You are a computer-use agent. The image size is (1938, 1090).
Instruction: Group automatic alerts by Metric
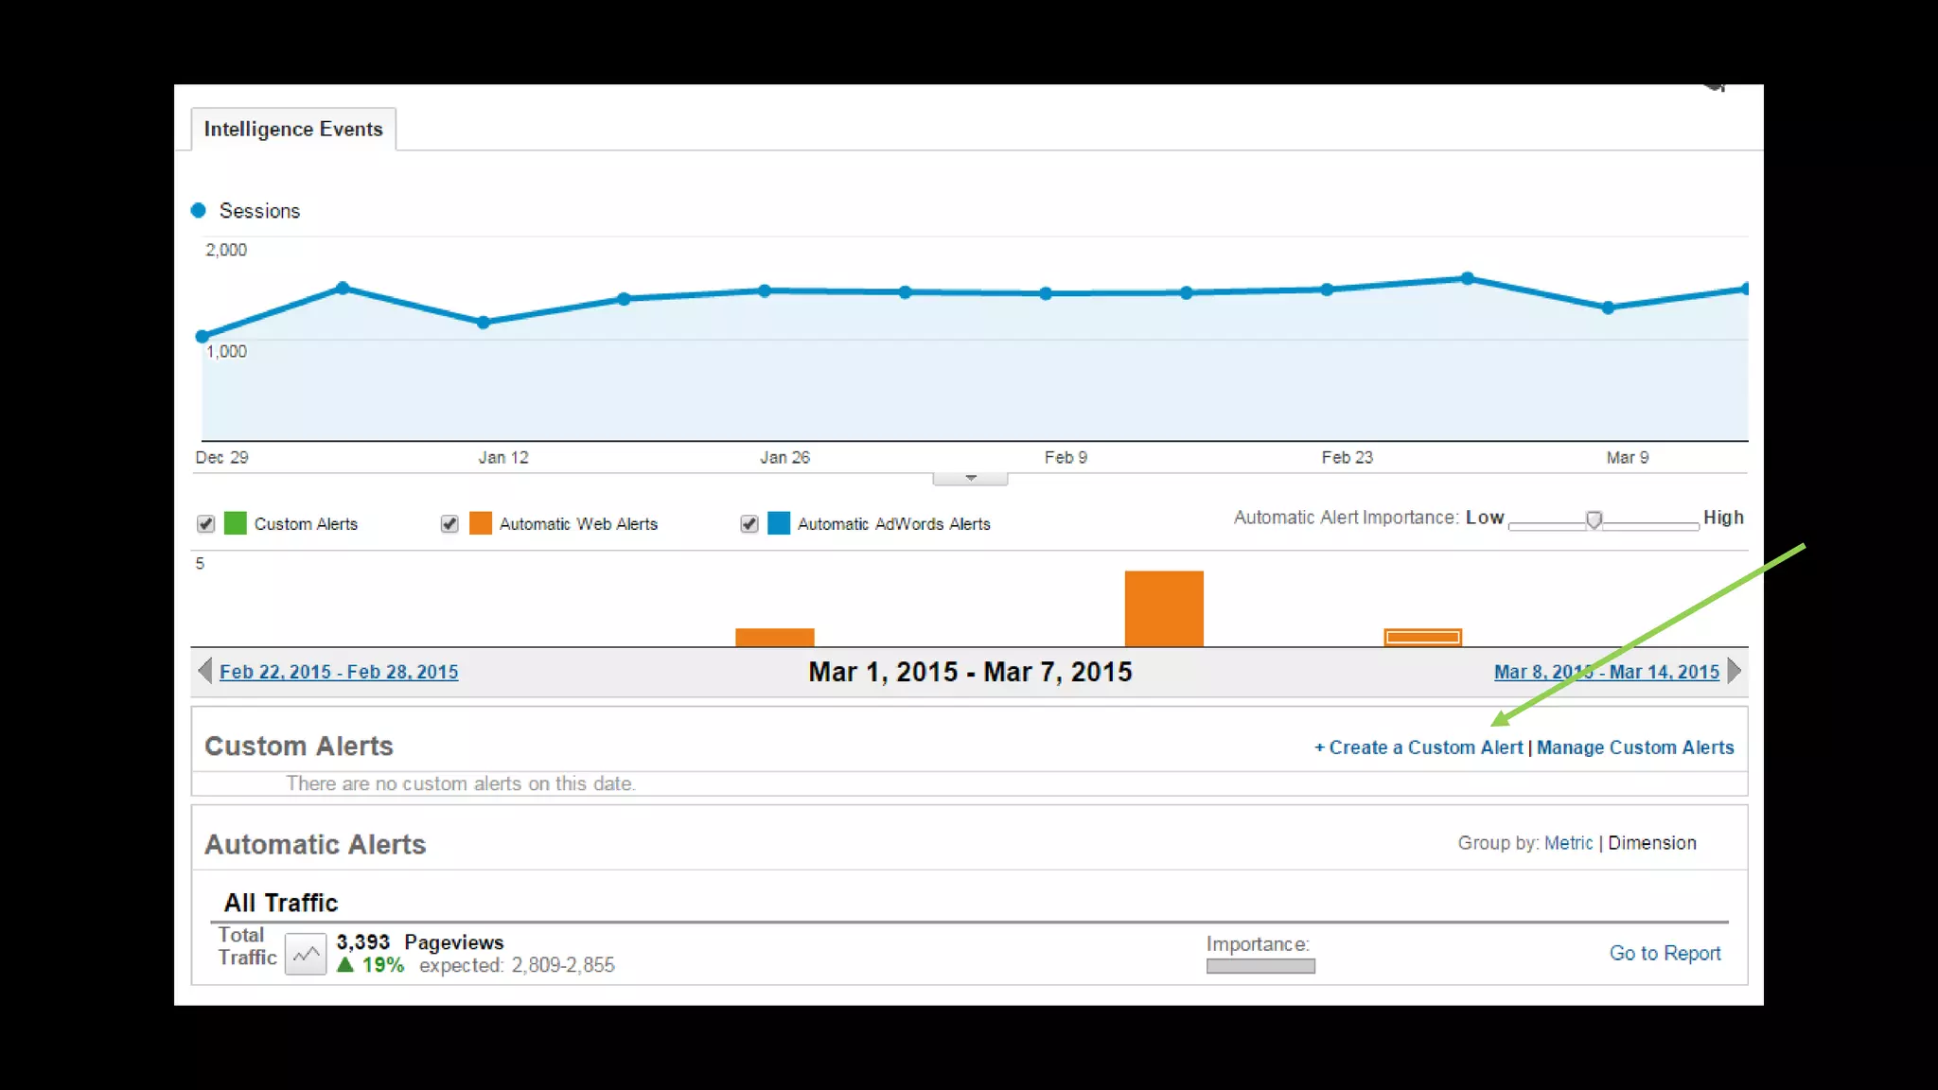pos(1568,843)
